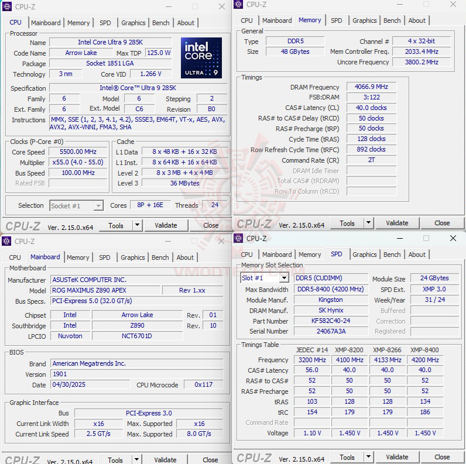Click the JEDEC #14 Voltage cell 1.10 V
The width and height of the screenshot is (466, 464).
[x=312, y=433]
